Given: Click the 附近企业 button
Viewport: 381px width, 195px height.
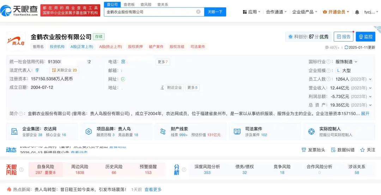Looking at the screenshot, I should point(174,88).
